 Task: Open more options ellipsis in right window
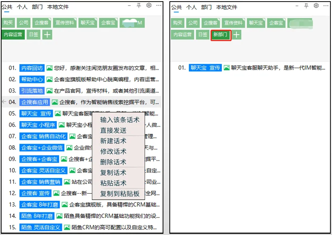[326, 6]
